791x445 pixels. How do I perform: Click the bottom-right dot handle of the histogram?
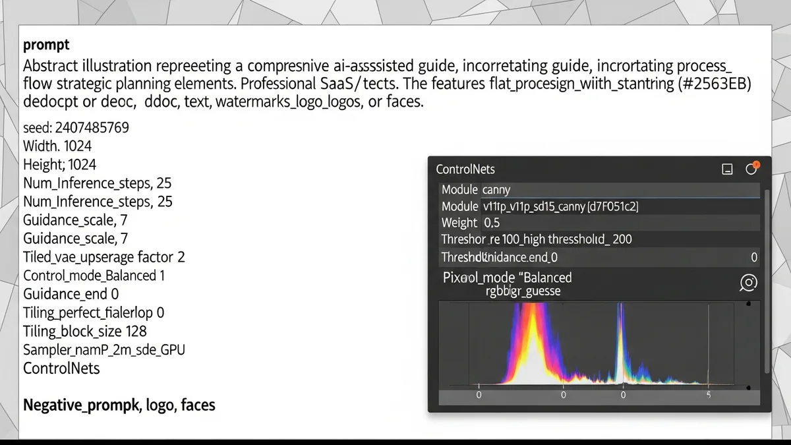[749, 384]
